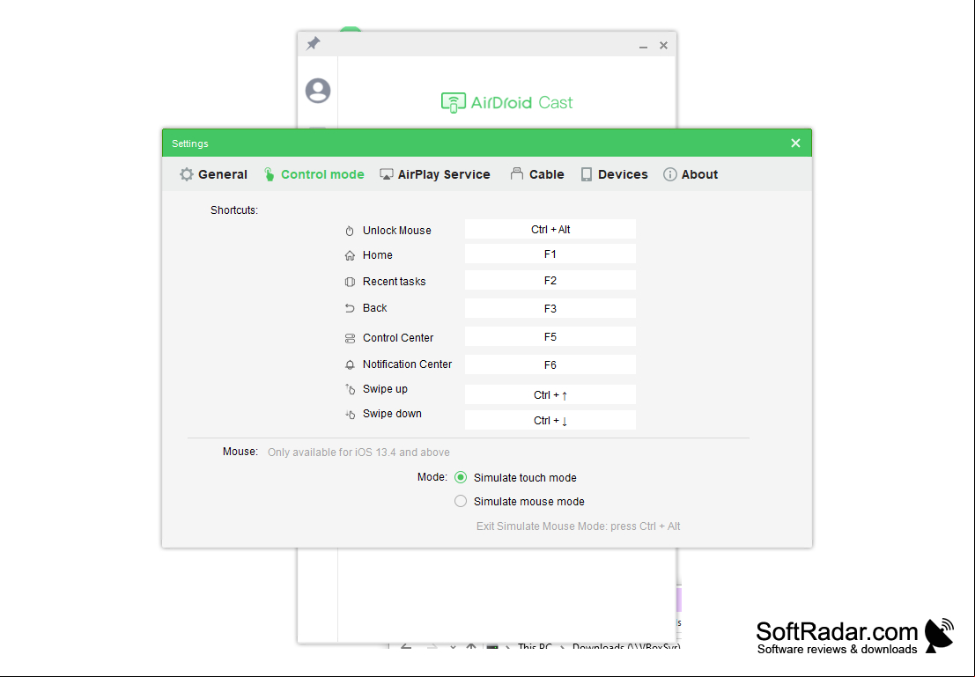975x677 pixels.
Task: Click the 'Unlock Mouse' label
Action: [396, 231]
